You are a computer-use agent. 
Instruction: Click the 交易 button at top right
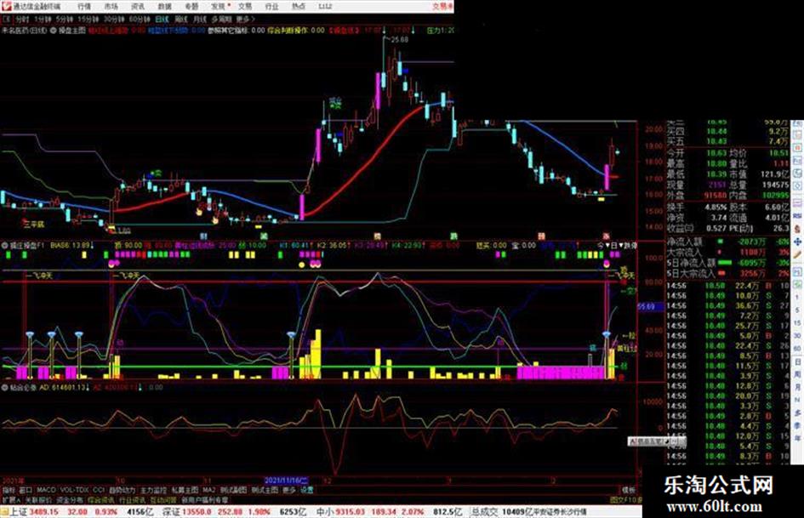pos(442,6)
